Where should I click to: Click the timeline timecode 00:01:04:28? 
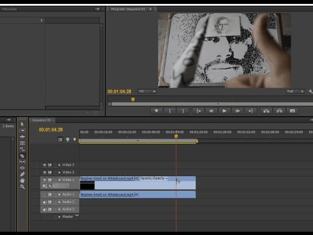(x=51, y=129)
